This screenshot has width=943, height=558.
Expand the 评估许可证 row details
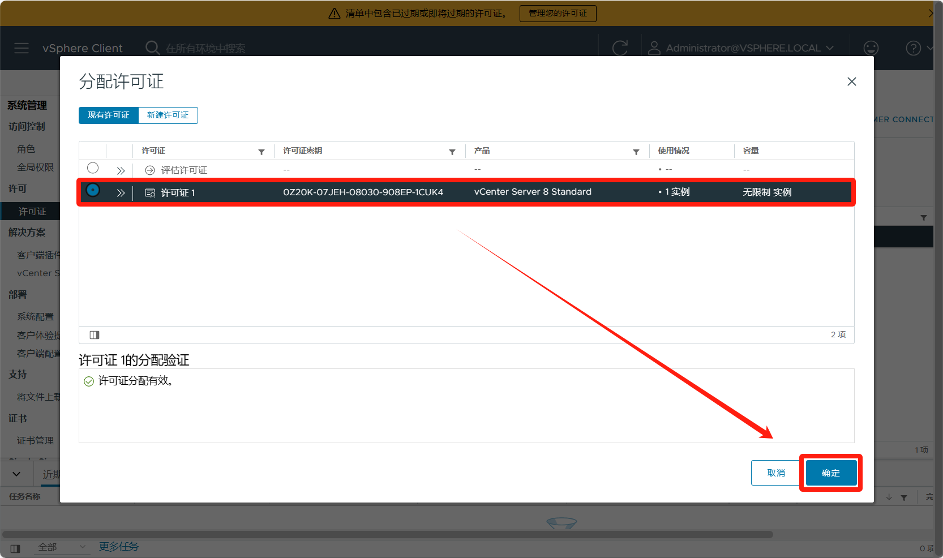(121, 170)
